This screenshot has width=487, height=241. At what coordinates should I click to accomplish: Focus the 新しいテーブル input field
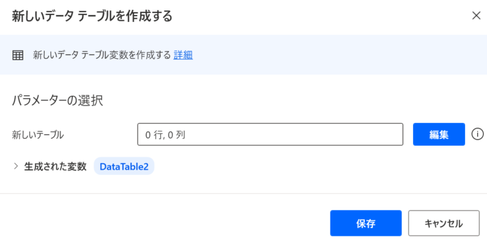[x=270, y=134]
